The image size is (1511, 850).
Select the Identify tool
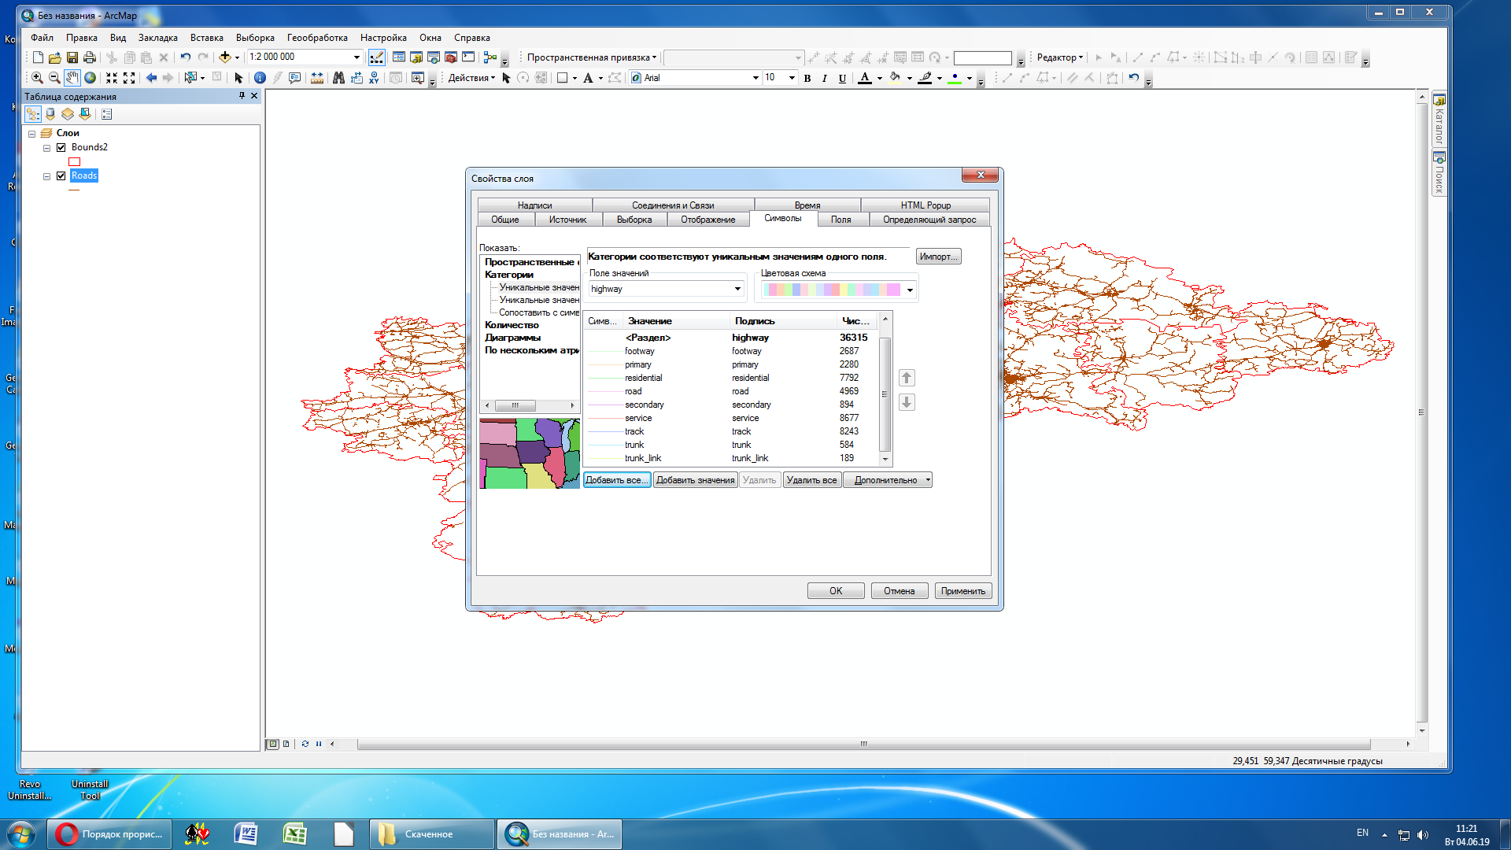pos(260,78)
